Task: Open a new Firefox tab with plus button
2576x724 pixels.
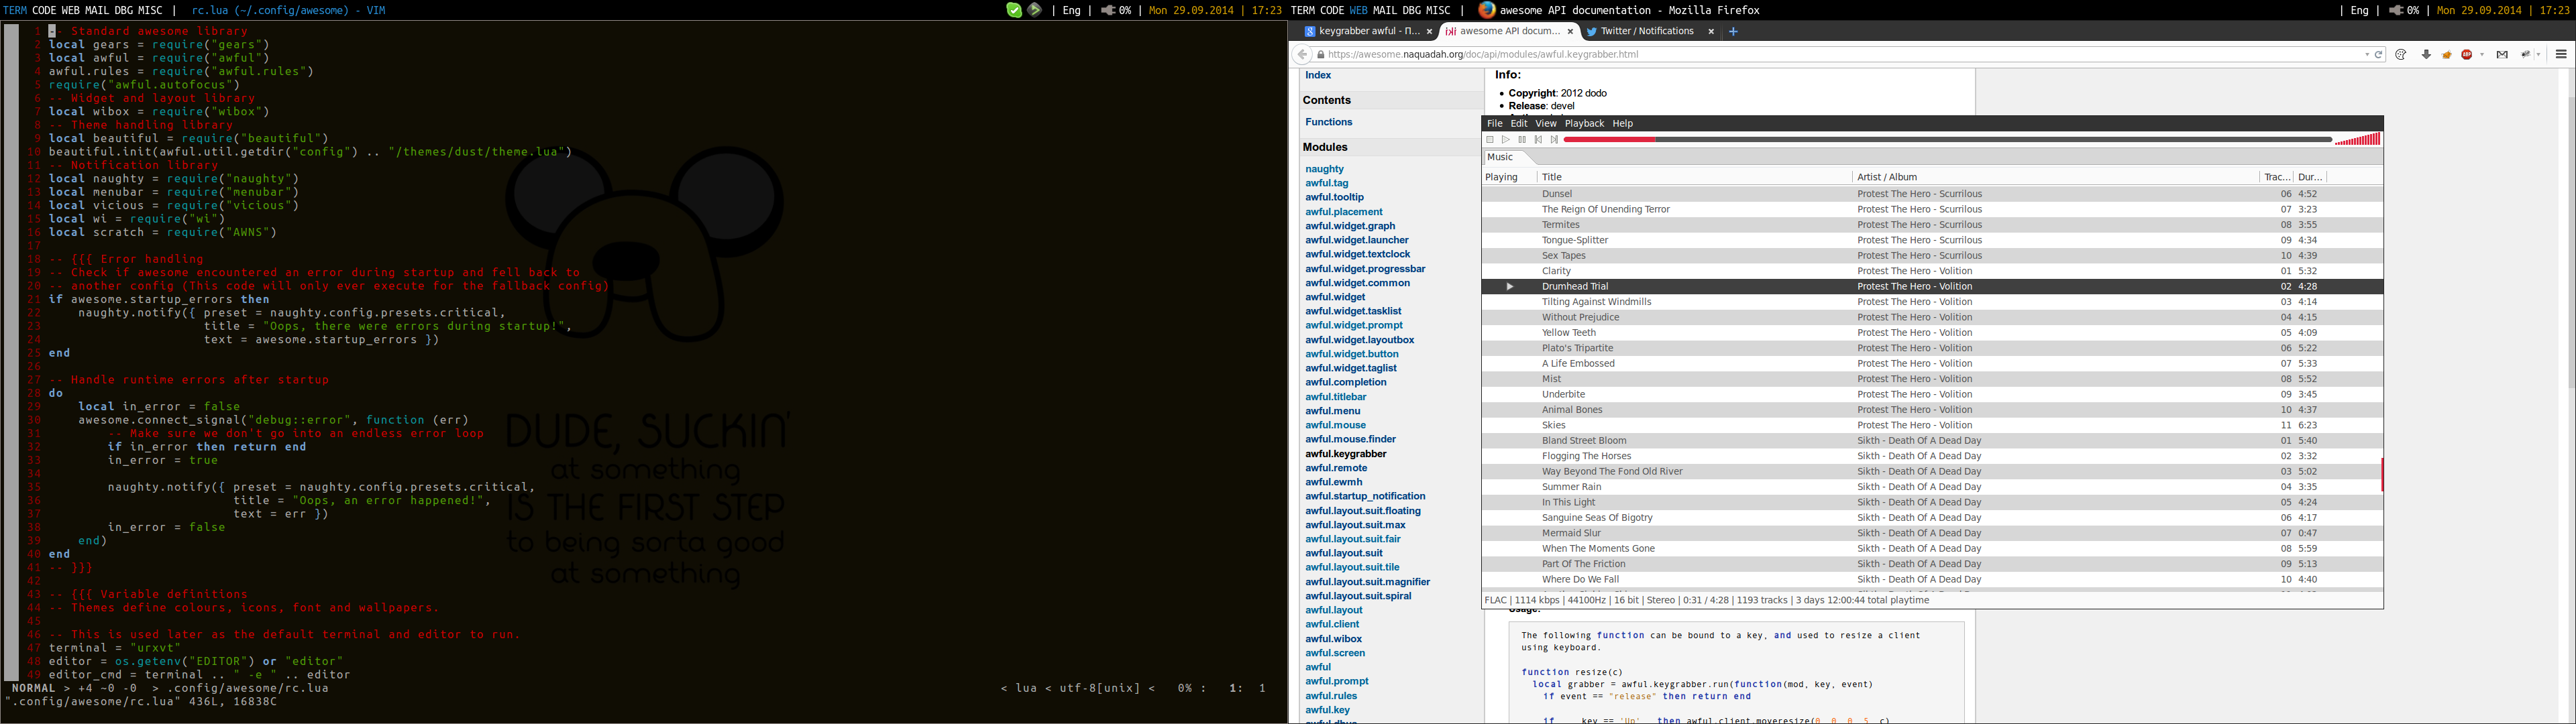Action: click(1733, 31)
